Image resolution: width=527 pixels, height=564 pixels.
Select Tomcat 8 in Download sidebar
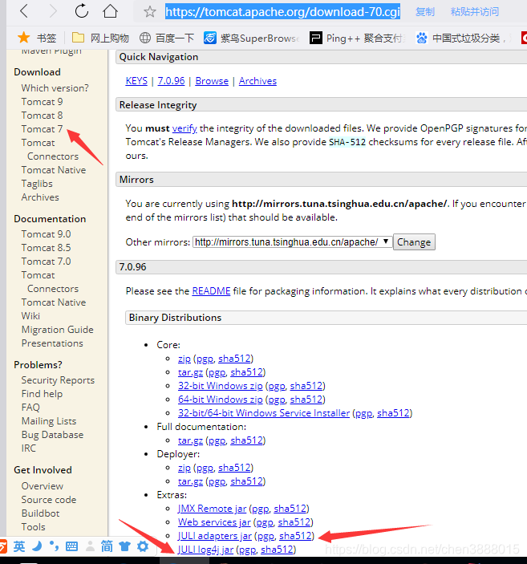[x=42, y=116]
